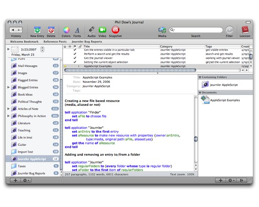
Task: Add a new folder with plus button
Action: tap(16, 181)
